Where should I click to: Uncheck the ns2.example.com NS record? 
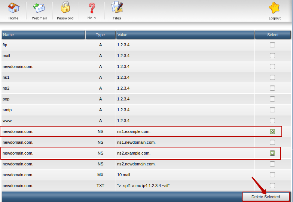[272, 153]
